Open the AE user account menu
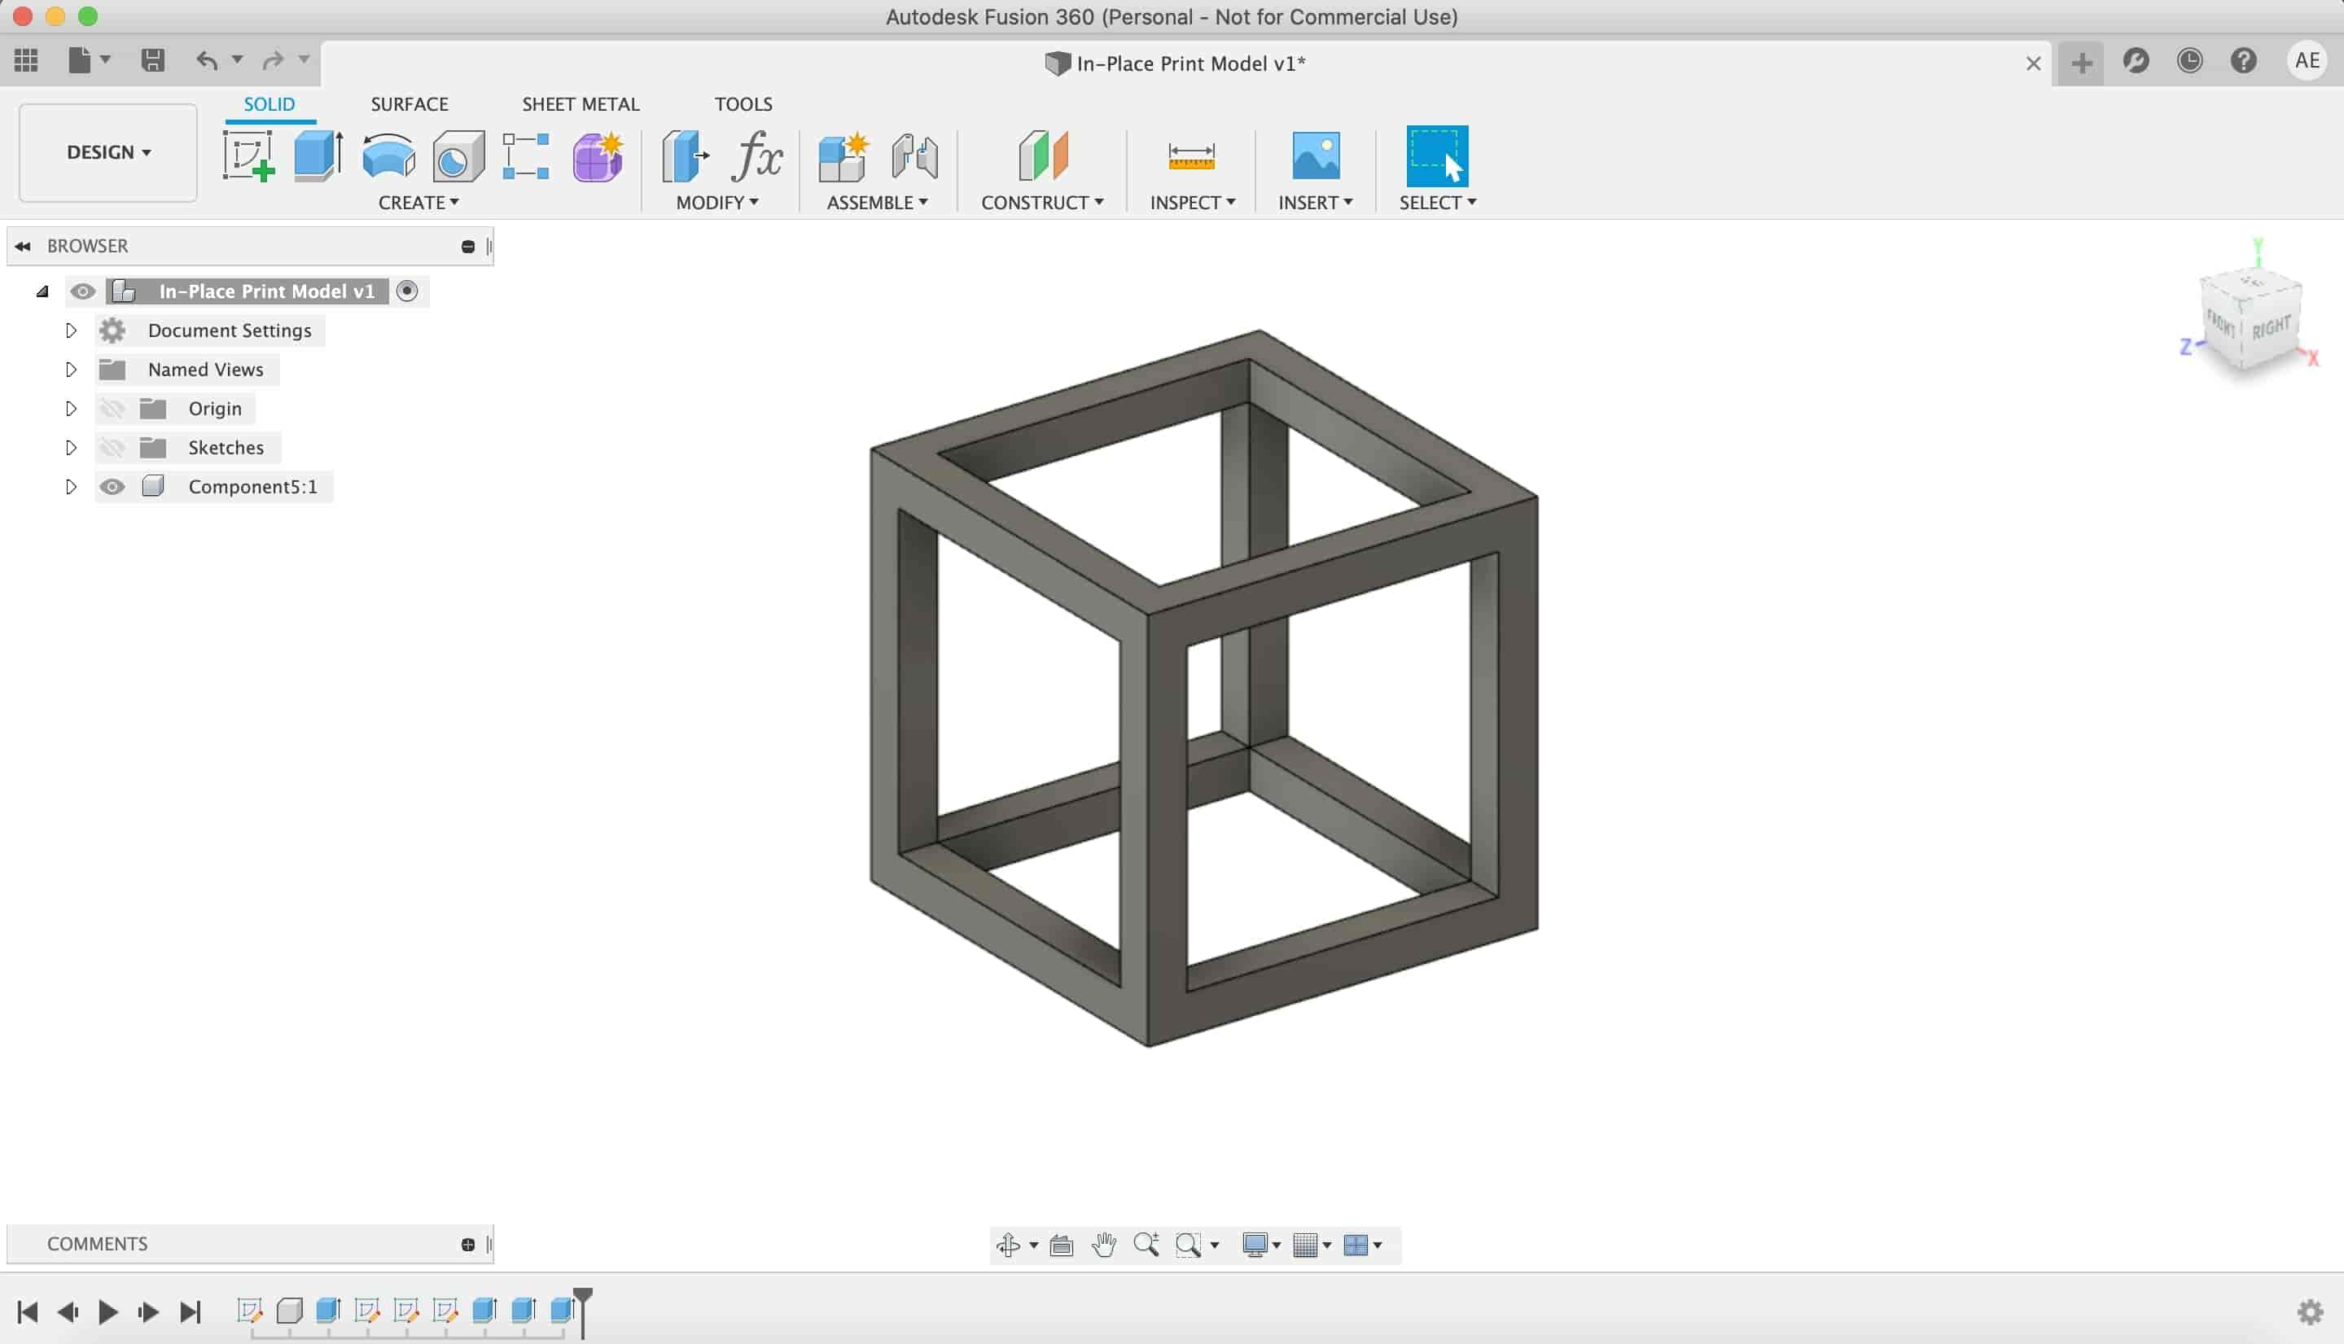Viewport: 2344px width, 1344px height. click(x=2307, y=61)
